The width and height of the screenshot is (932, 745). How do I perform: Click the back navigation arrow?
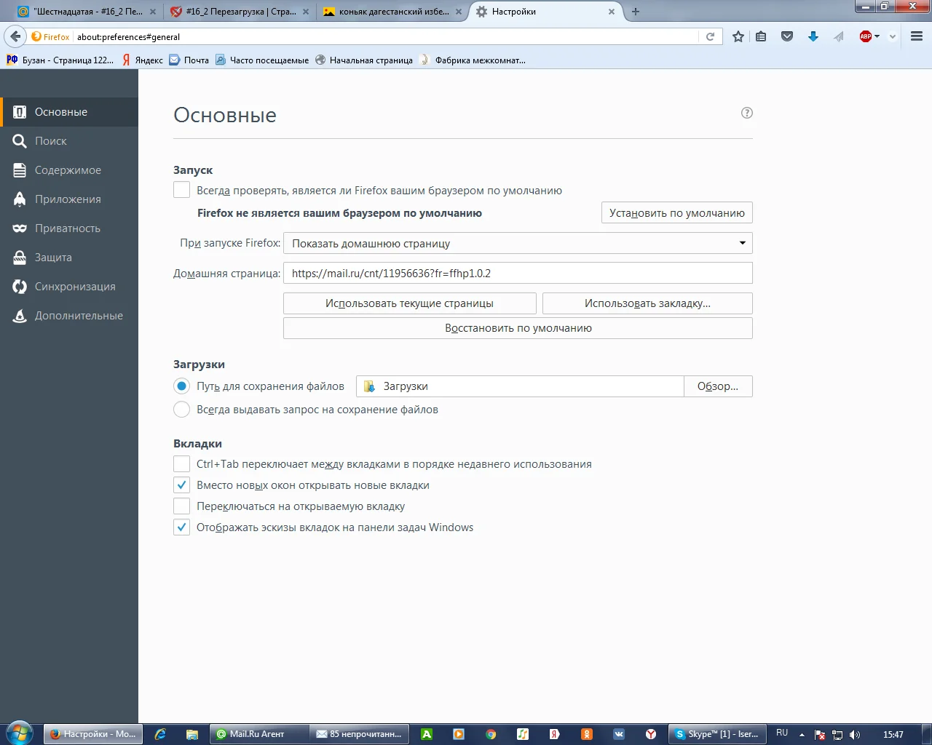15,36
